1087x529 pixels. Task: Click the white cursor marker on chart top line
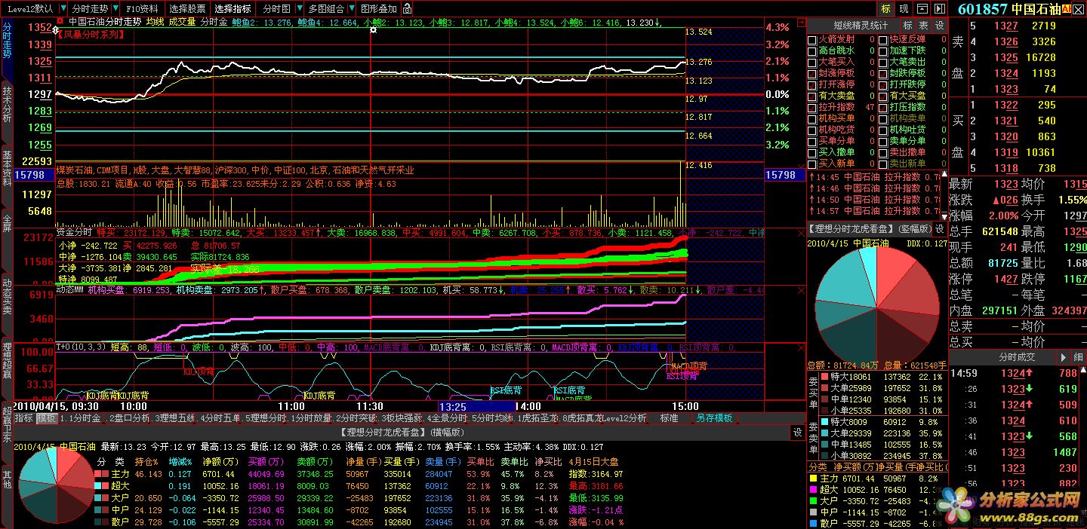click(x=372, y=29)
